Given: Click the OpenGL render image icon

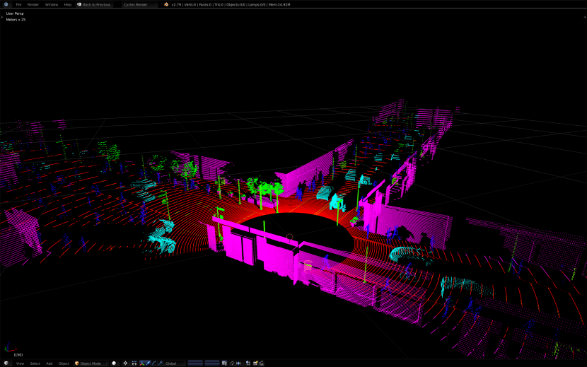Looking at the screenshot, I should click(255, 363).
